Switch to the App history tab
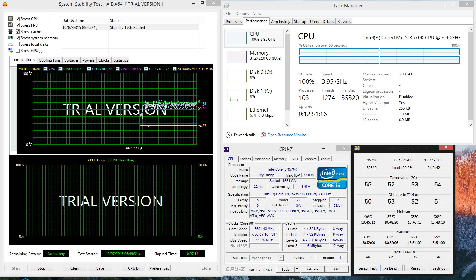Viewport: 476px width, 280px height. click(x=281, y=22)
